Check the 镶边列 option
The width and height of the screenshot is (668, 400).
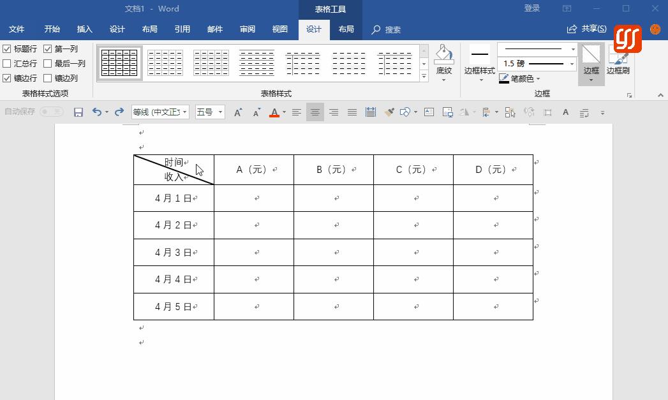(x=47, y=78)
